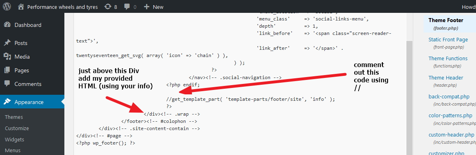The image size is (476, 155).
Task: Click the Dashboard gauge icon
Action: point(7,25)
